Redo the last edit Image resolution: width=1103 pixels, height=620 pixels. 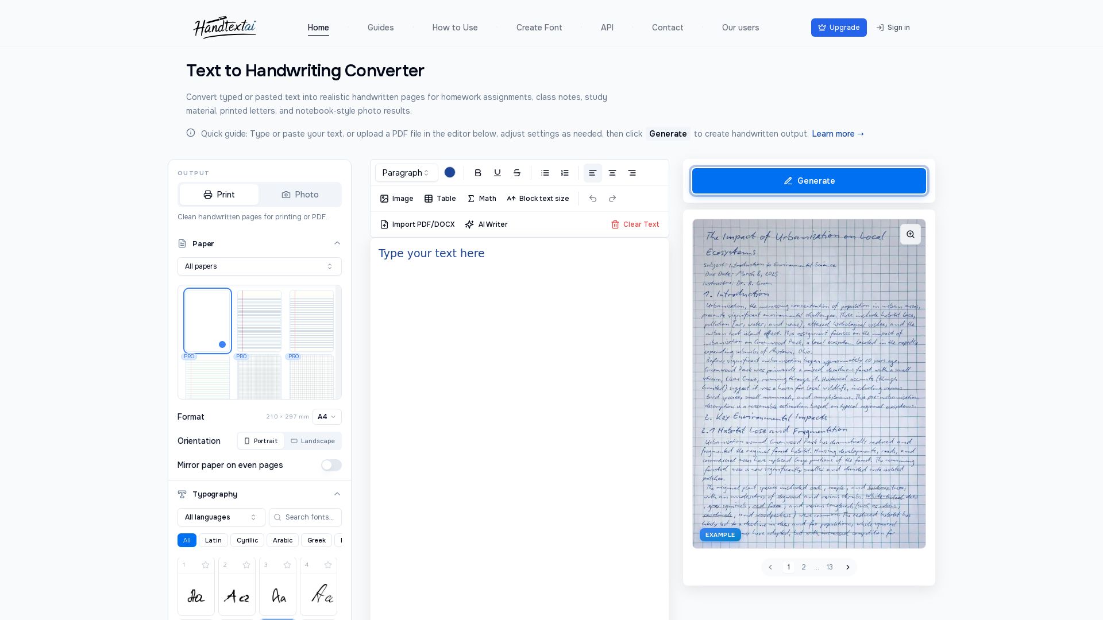(x=612, y=199)
